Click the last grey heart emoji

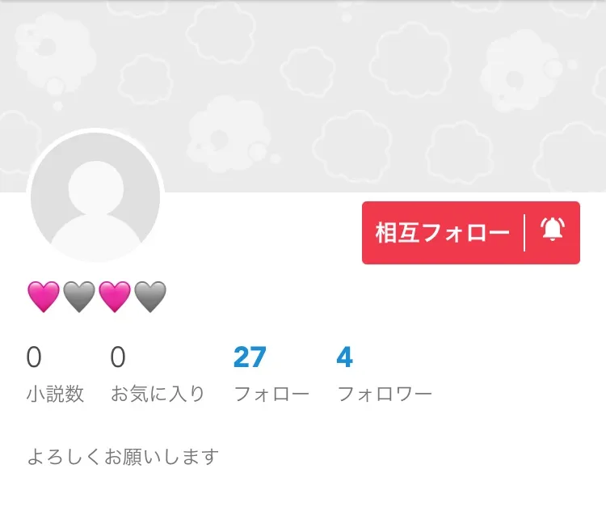(x=150, y=297)
